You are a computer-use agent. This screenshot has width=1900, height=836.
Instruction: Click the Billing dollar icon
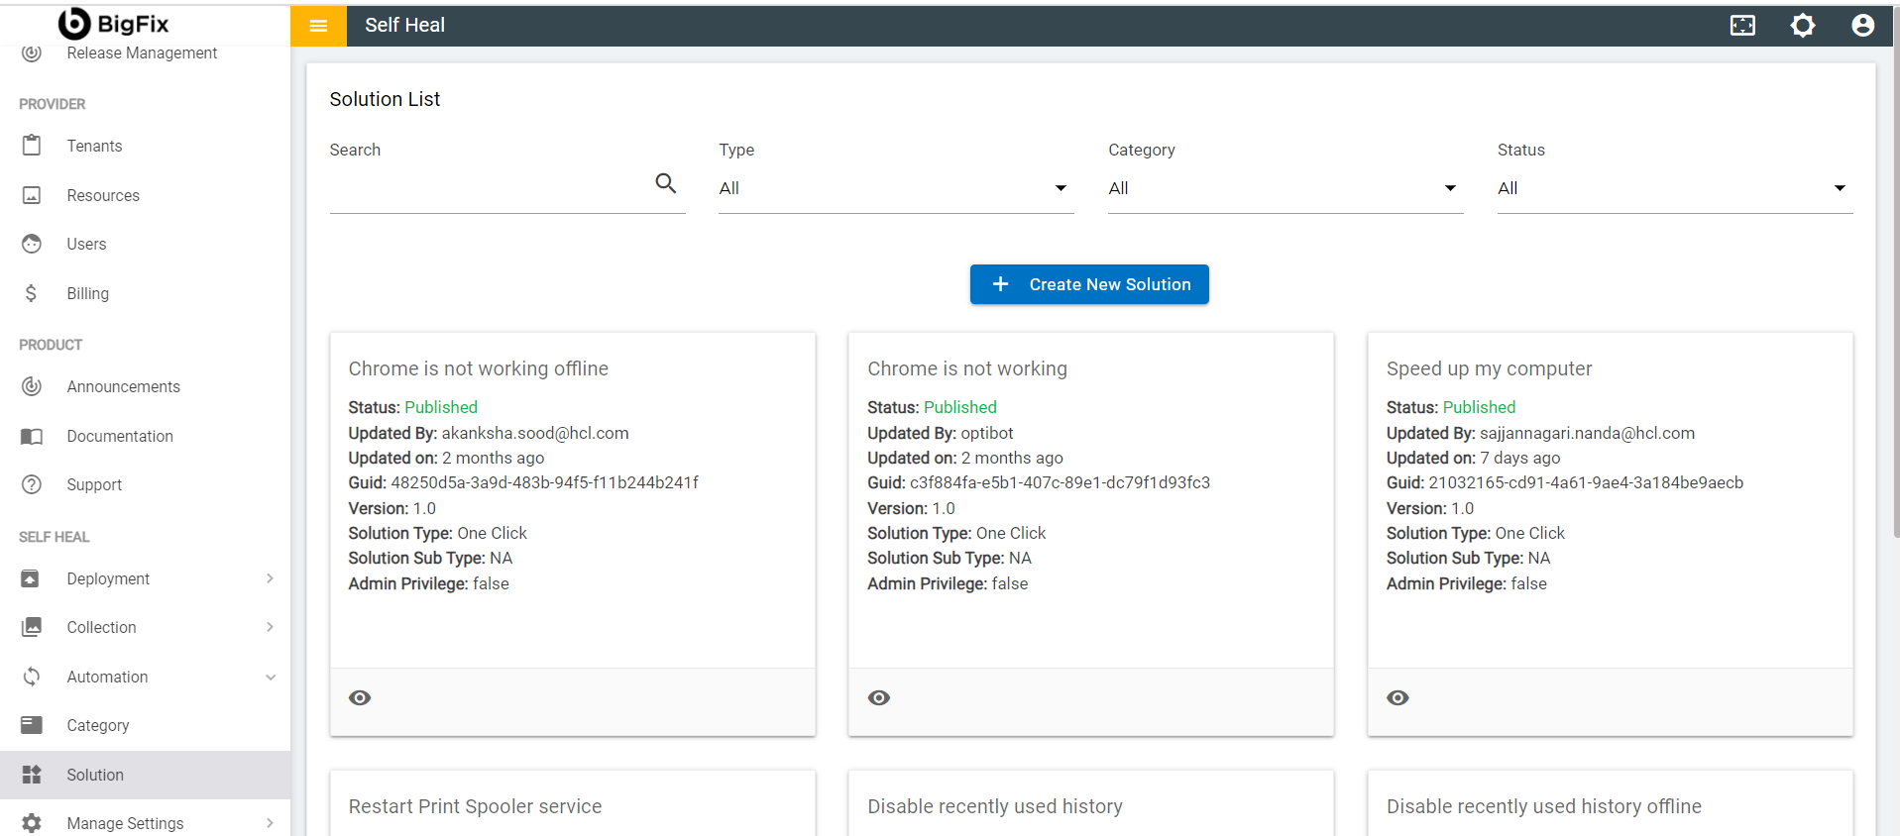click(32, 293)
